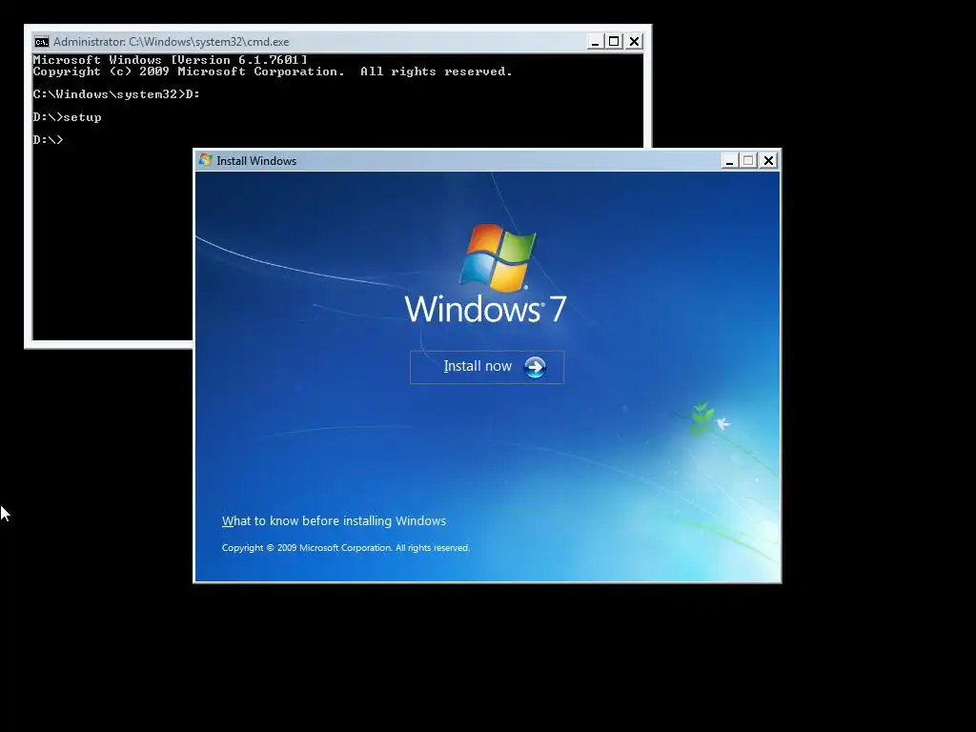Screen dimensions: 976x732
Task: Click the copyright 2009 text in setup dialog
Action: point(345,548)
